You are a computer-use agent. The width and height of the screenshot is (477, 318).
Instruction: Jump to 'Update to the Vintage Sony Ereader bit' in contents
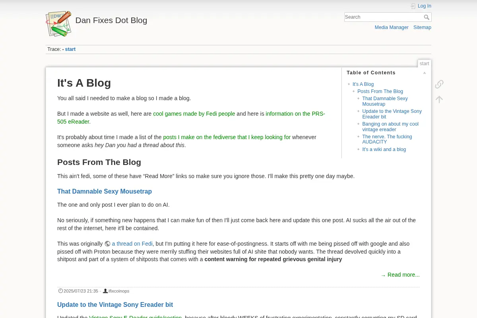point(392,114)
